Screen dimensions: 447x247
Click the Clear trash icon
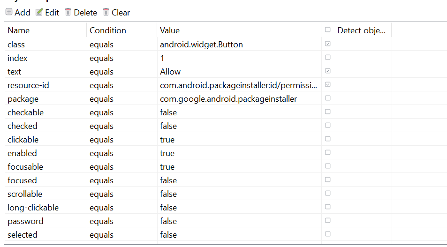[x=106, y=12]
